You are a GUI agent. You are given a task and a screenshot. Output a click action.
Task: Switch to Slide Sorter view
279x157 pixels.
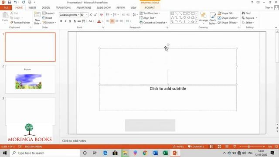pyautogui.click(x=219, y=147)
